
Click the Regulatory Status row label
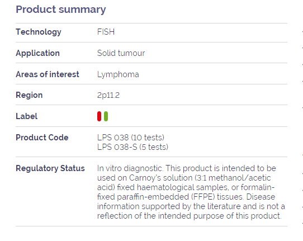(50, 168)
